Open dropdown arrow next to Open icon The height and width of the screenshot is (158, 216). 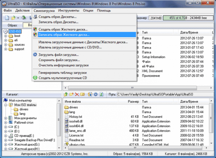click(x=18, y=18)
